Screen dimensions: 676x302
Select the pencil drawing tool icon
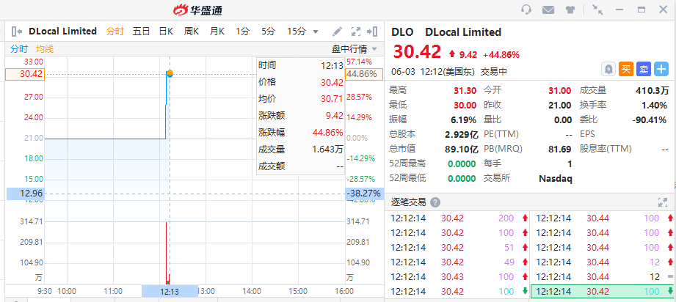(x=337, y=31)
